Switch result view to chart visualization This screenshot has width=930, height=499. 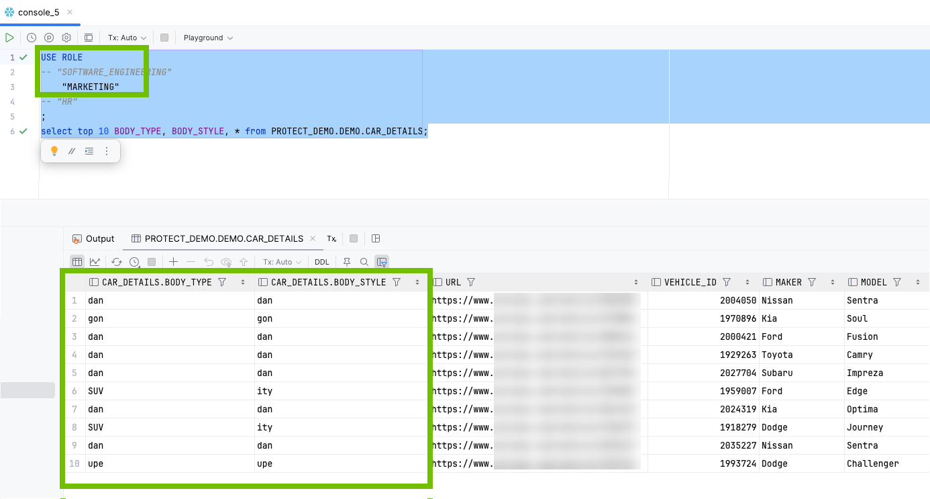[95, 262]
